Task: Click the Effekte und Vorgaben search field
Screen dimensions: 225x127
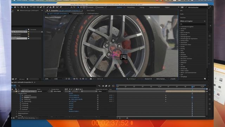Action: tap(193, 24)
